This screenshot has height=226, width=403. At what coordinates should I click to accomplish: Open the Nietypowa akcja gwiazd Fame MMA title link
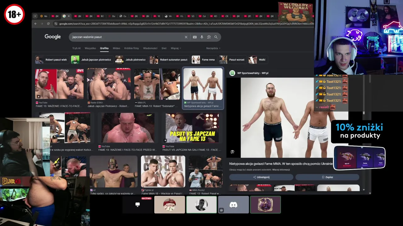coord(281,164)
